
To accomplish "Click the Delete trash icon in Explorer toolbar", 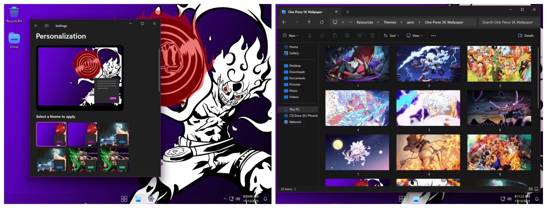I will pyautogui.click(x=372, y=36).
